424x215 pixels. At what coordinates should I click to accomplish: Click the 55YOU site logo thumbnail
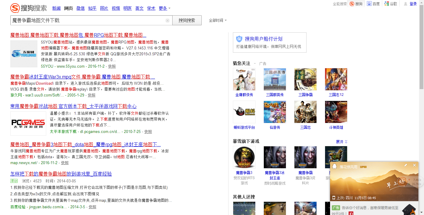tap(24, 54)
